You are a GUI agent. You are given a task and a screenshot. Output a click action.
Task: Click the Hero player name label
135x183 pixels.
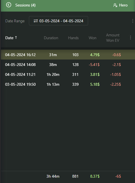click(123, 5)
